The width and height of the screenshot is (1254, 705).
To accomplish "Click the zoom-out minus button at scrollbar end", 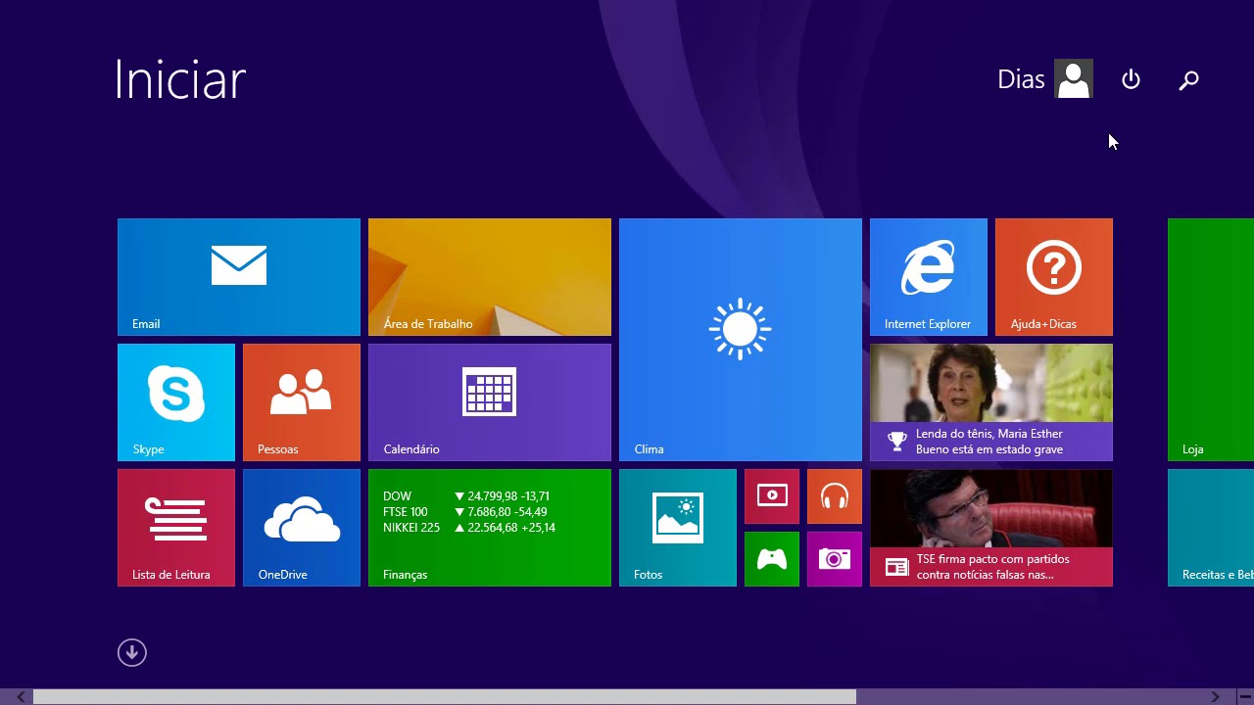I will point(1244,697).
